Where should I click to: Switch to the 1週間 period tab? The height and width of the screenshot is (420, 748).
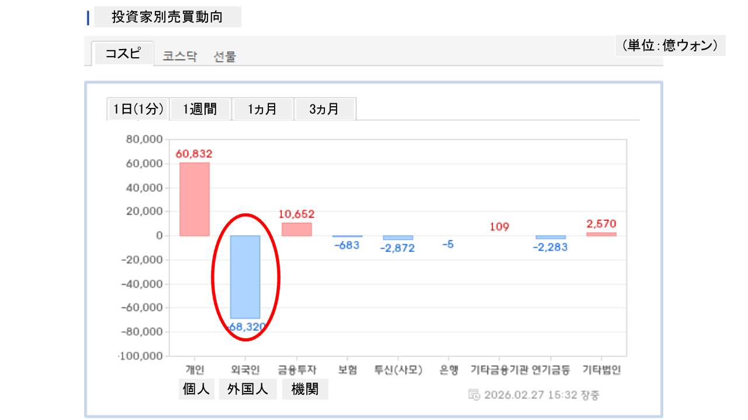pos(200,109)
